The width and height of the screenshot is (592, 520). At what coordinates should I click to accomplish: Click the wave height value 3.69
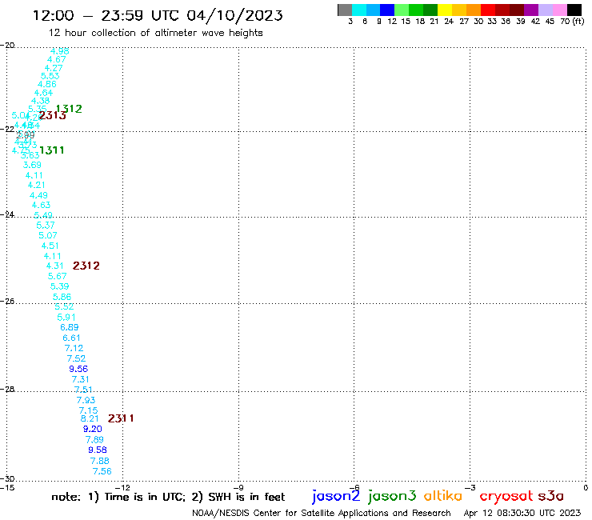(x=32, y=165)
